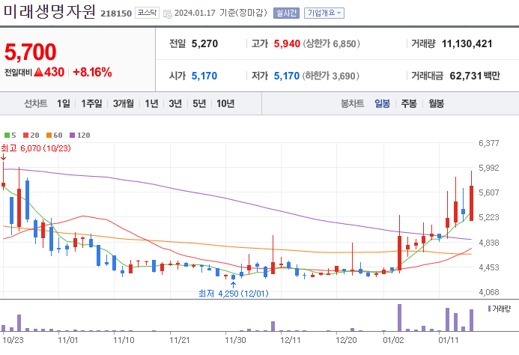Select the 3개월 line chart period

pos(123,103)
